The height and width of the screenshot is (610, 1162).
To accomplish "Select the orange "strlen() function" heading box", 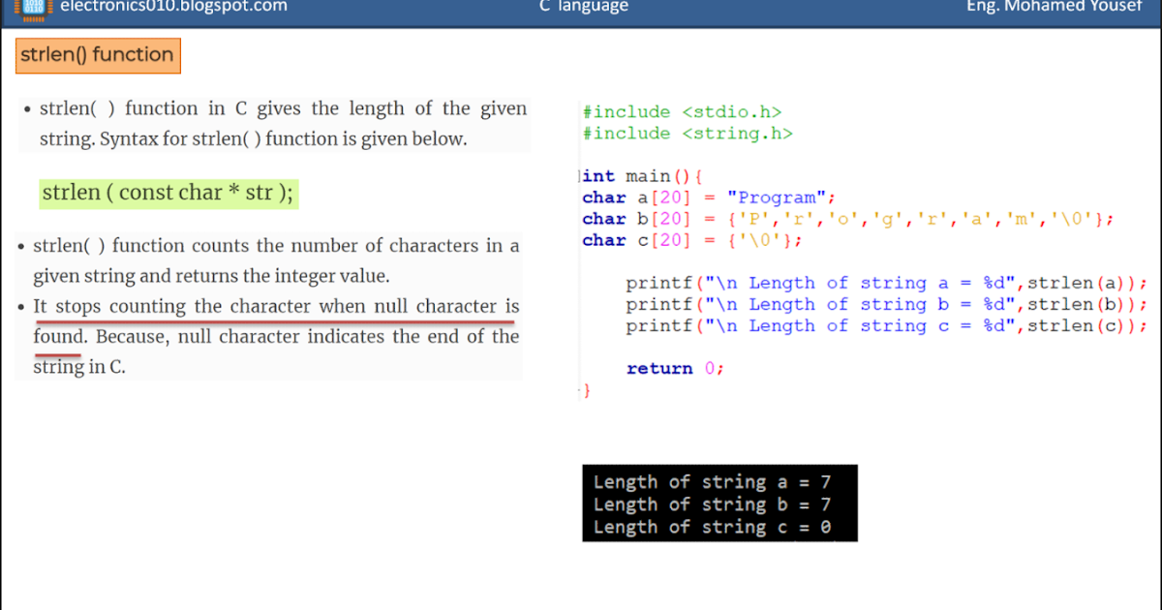I will pyautogui.click(x=98, y=55).
